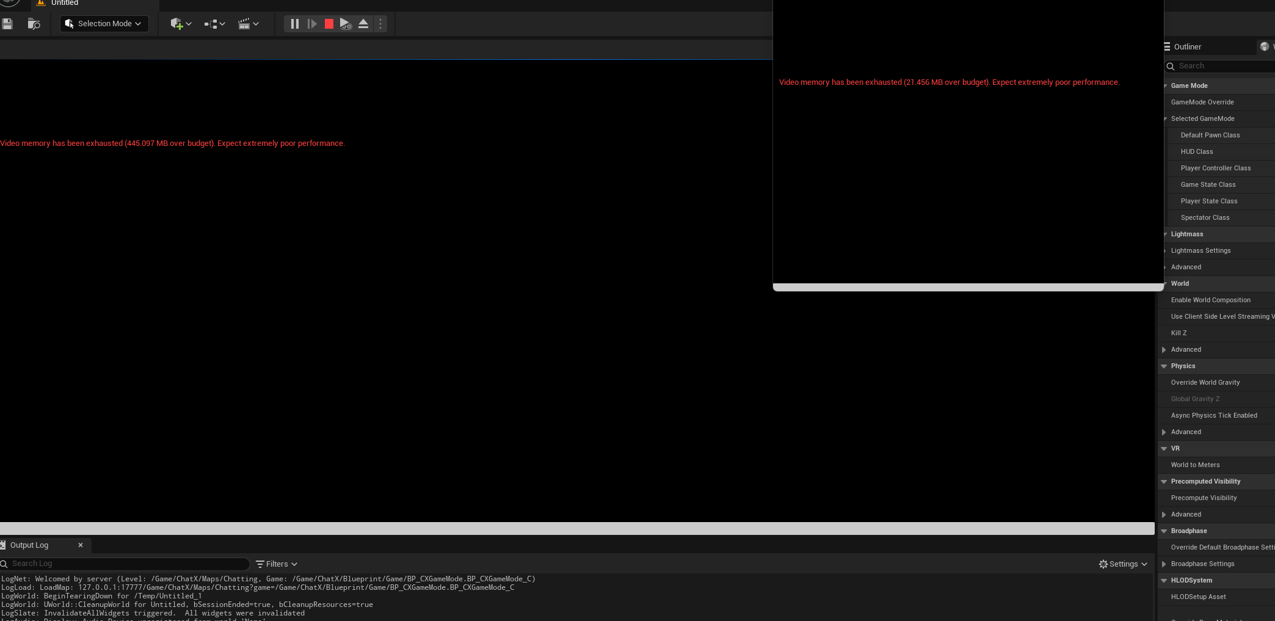Viewport: 1275px width, 621px height.
Task: Collapse the Game Mode category
Action: coord(1165,86)
